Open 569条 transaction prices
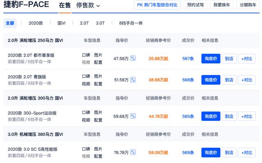 (188, 152)
